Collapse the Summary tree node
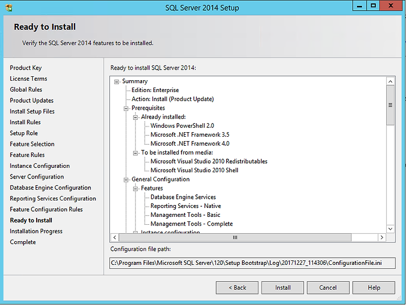Screen dimensions: 406x305 (117, 82)
